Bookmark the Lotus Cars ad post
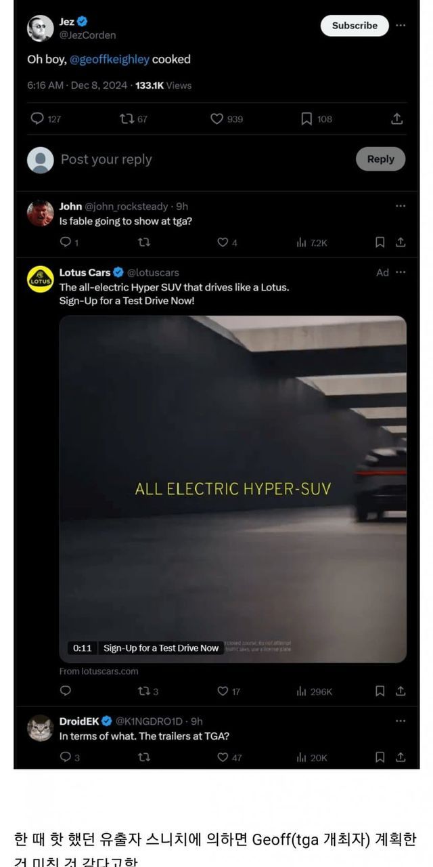 pos(380,691)
